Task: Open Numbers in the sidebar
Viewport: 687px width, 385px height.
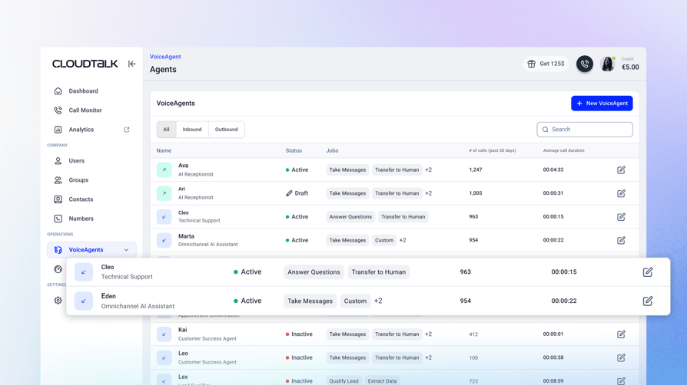Action: tap(81, 219)
